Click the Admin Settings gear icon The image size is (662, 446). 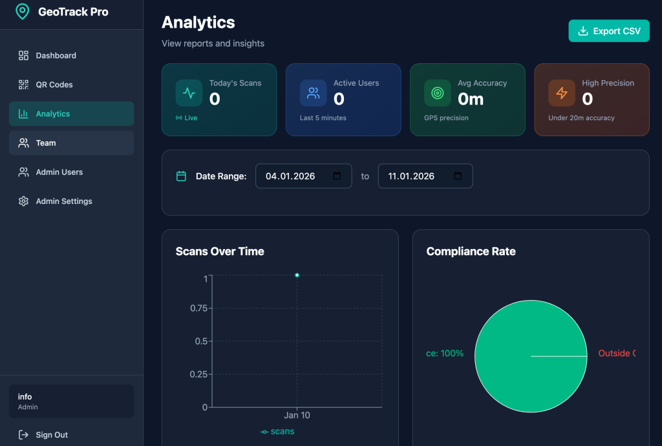24,201
